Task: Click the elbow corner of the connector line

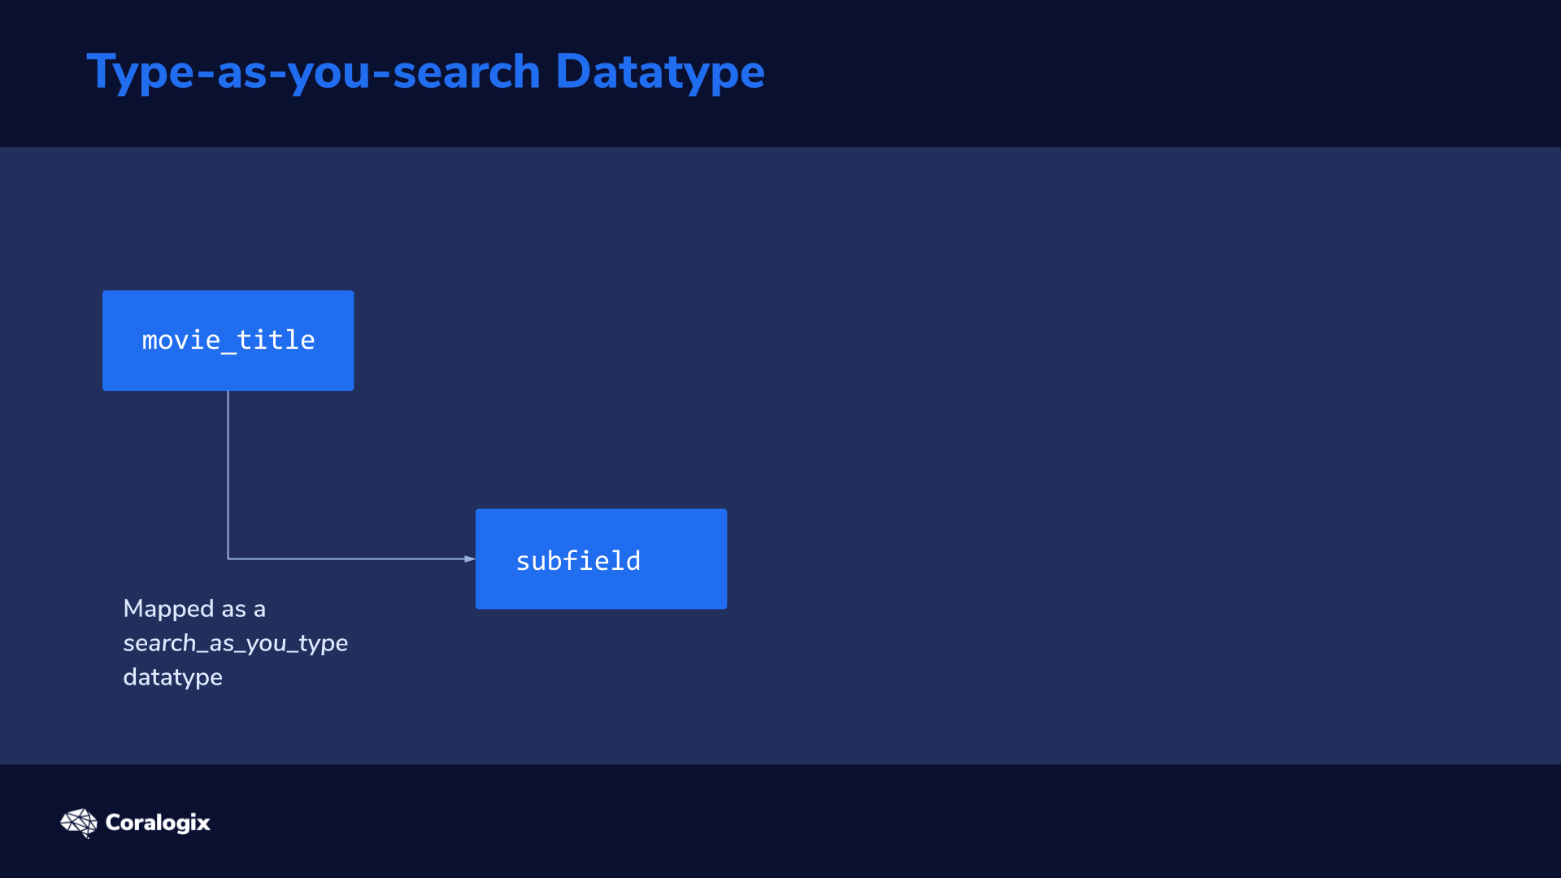Action: tap(228, 559)
